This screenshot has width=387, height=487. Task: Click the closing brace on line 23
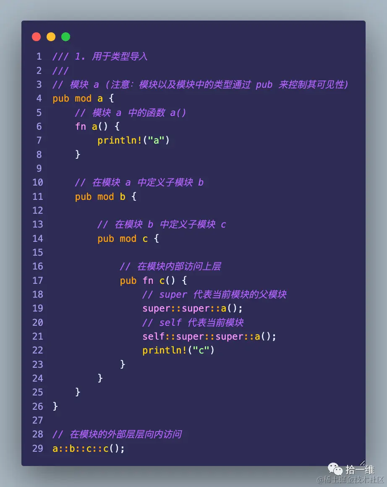(x=123, y=364)
